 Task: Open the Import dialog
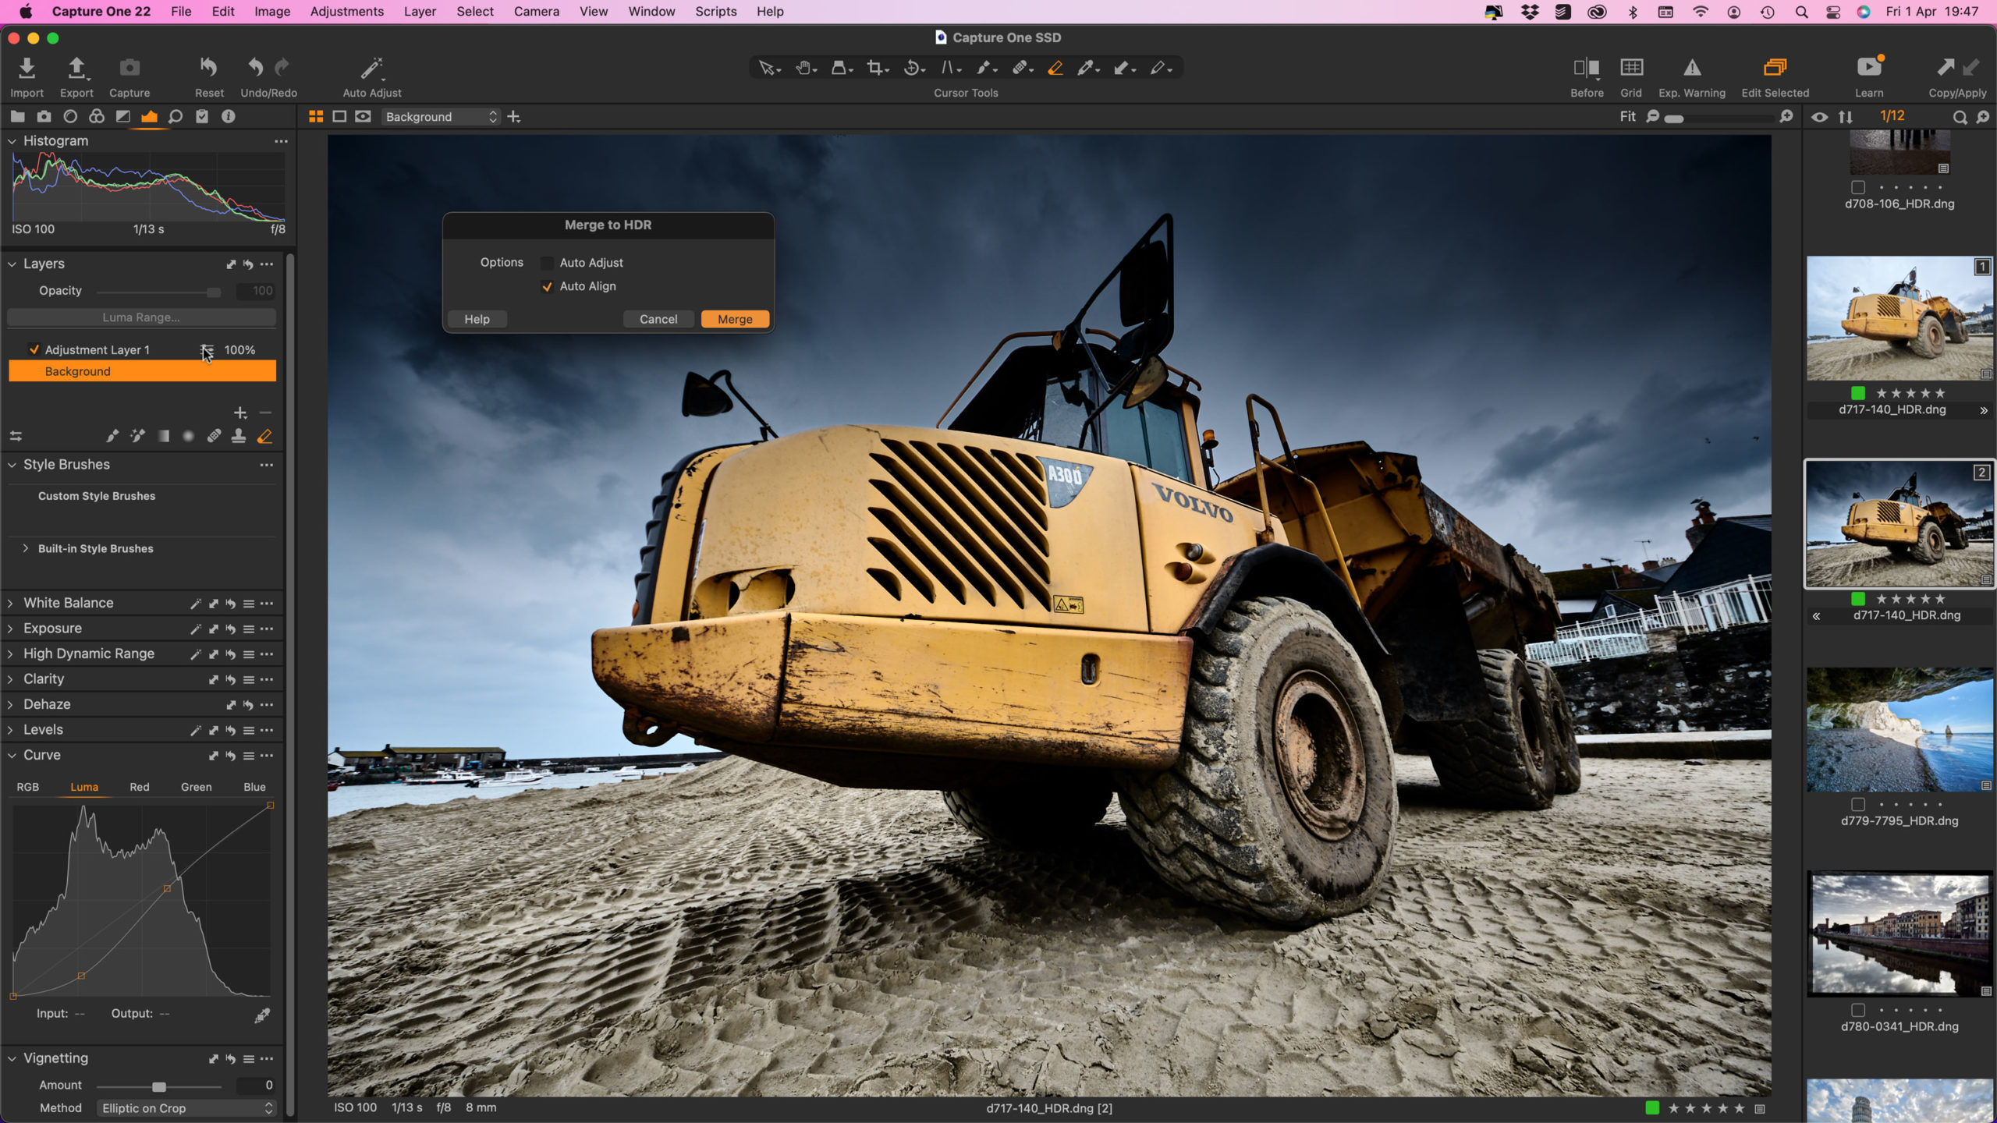point(27,69)
